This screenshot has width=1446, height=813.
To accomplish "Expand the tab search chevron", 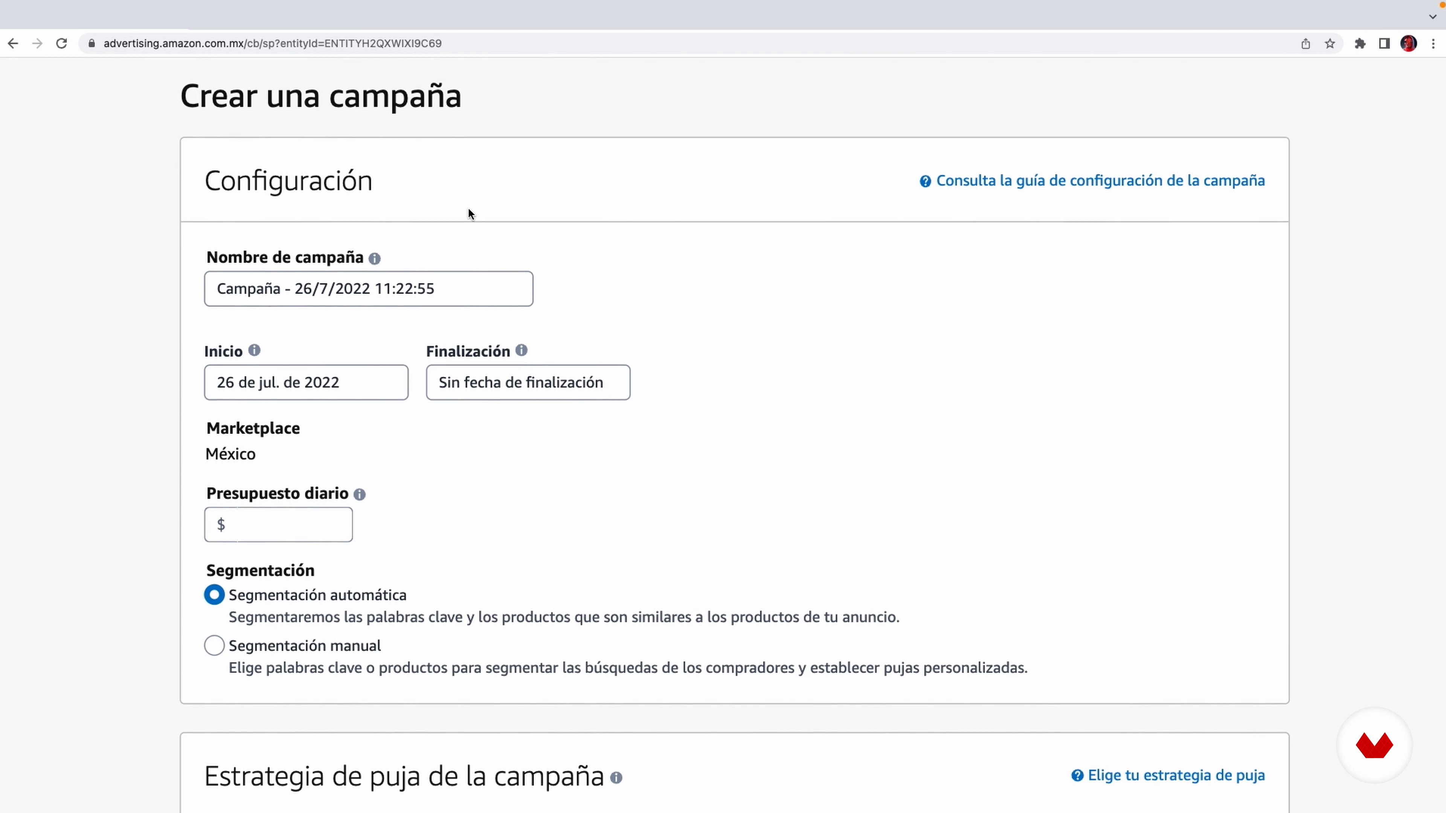I will tap(1432, 17).
